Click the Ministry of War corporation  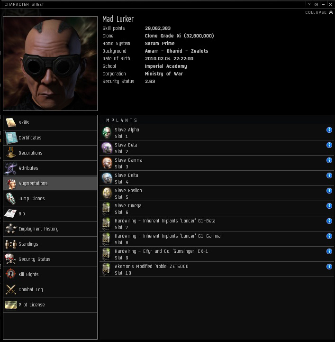click(164, 74)
